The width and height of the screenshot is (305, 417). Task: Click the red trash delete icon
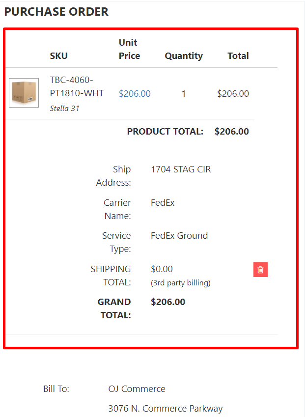260,270
